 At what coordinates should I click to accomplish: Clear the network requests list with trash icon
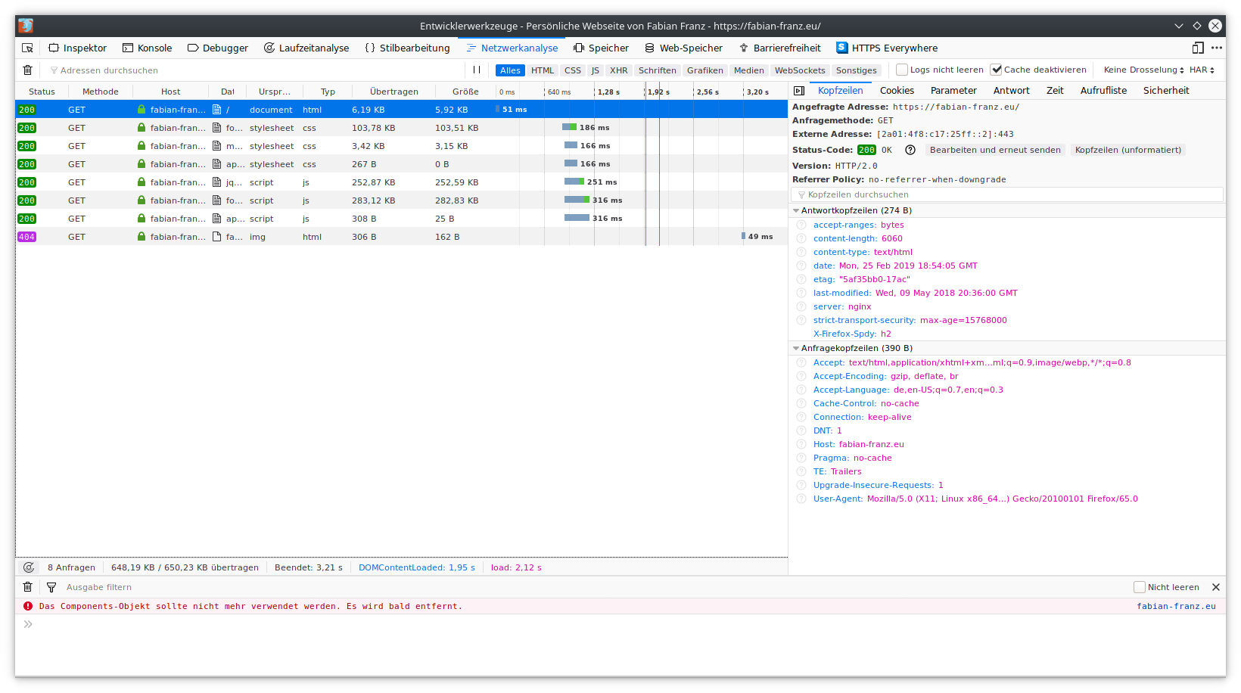coord(27,70)
